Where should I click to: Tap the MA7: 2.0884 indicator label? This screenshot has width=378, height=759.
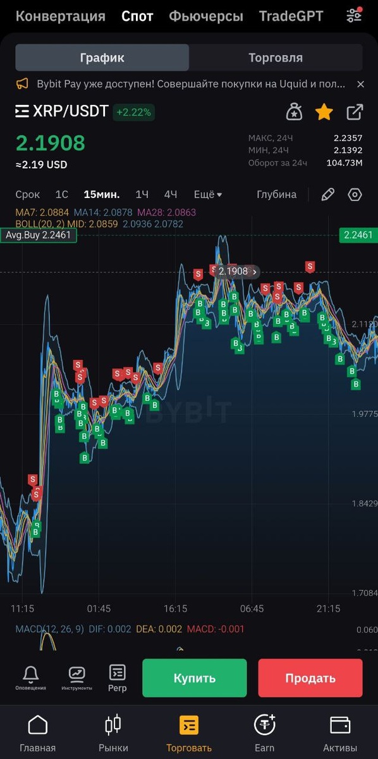(42, 213)
